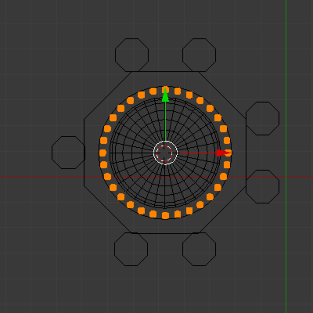Screen dimensions: 313x313
Task: Click the leftmost orange vertex of the ring
Action: [x=103, y=153]
